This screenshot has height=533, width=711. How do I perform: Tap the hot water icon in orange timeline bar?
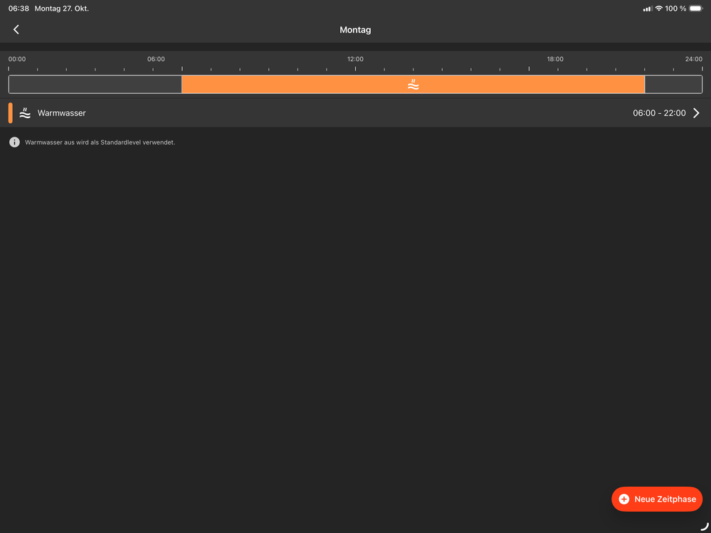(x=413, y=85)
